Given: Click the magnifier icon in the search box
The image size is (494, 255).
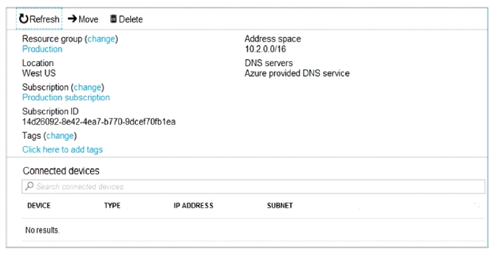Looking at the screenshot, I should pyautogui.click(x=29, y=186).
